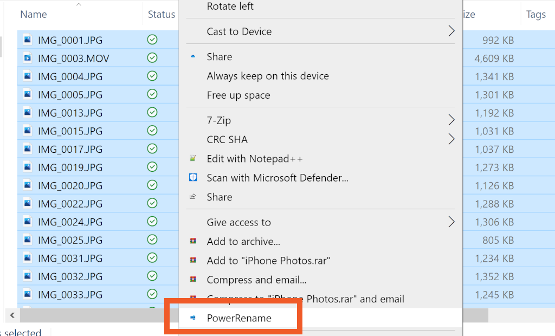Click the Notepad++ icon beside Edit entry
Viewport: 555px width, 336px height.
(192, 159)
